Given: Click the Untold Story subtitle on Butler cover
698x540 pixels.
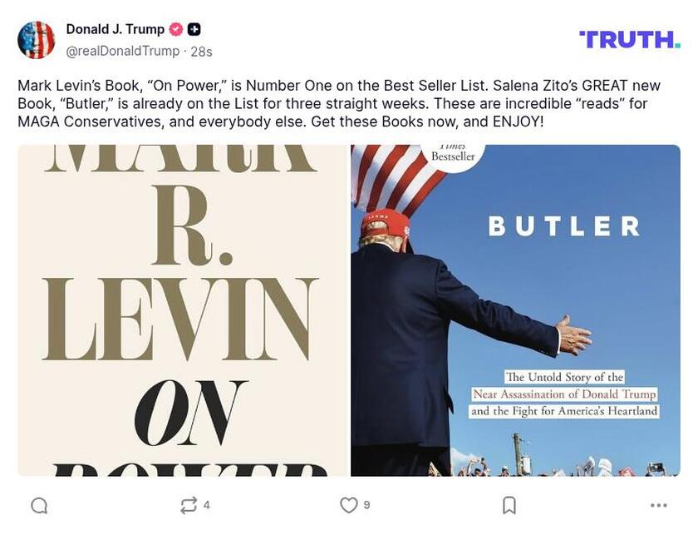Looking at the screenshot, I should [564, 394].
